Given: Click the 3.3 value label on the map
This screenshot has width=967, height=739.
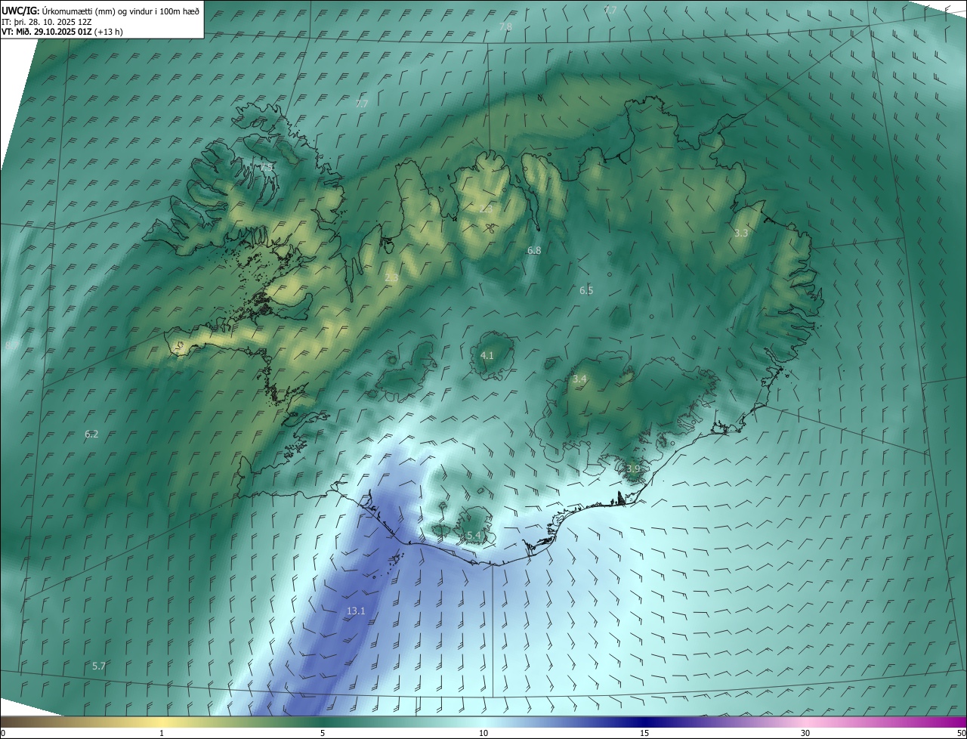Looking at the screenshot, I should 741,233.
